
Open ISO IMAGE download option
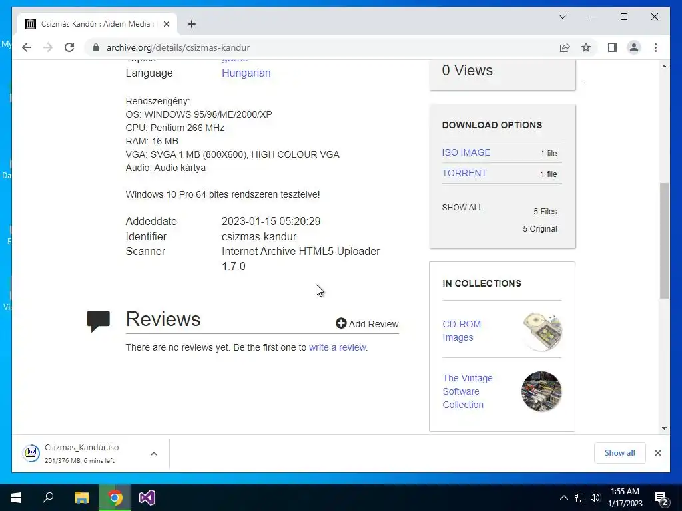(466, 152)
